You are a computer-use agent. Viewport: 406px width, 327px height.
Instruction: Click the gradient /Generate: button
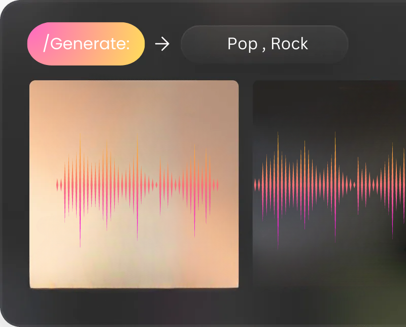tap(86, 44)
